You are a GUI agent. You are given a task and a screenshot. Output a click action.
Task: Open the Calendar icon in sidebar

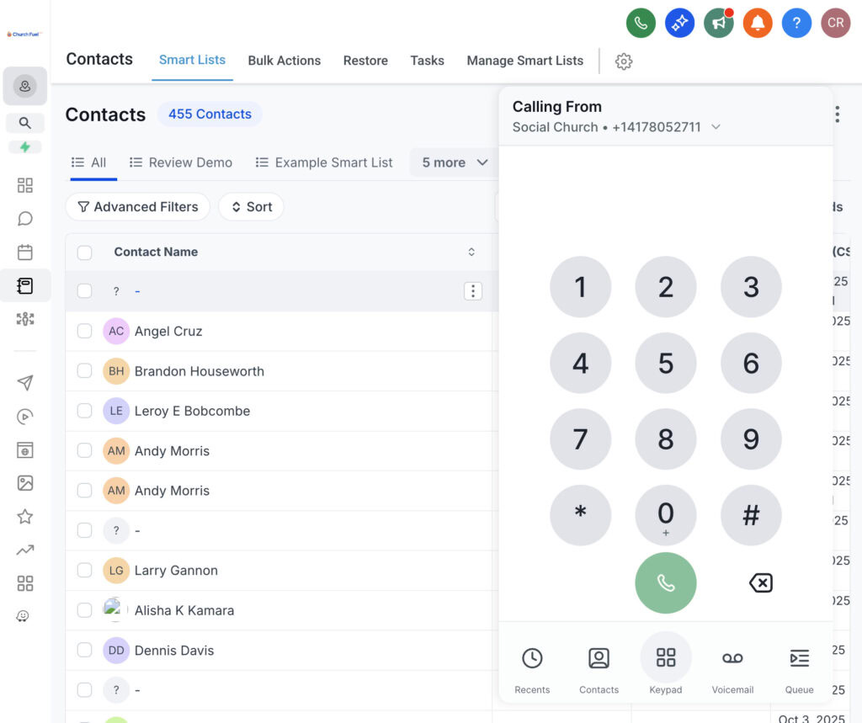[25, 253]
